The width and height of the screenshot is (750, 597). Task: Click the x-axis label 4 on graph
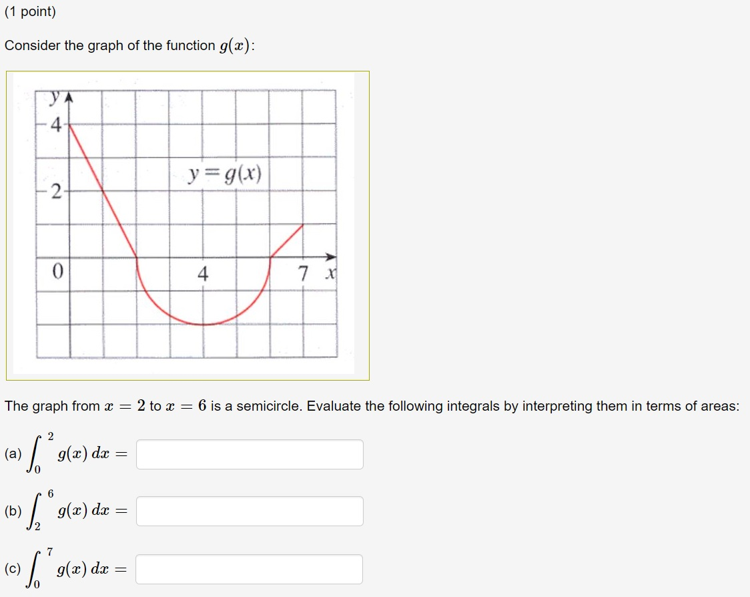(204, 272)
